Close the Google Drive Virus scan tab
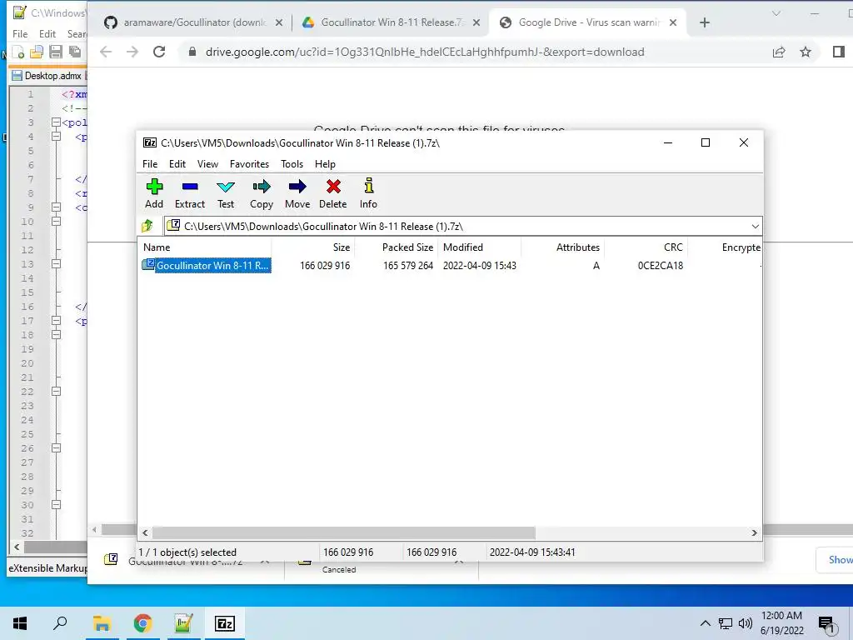The image size is (853, 640). coord(673,22)
